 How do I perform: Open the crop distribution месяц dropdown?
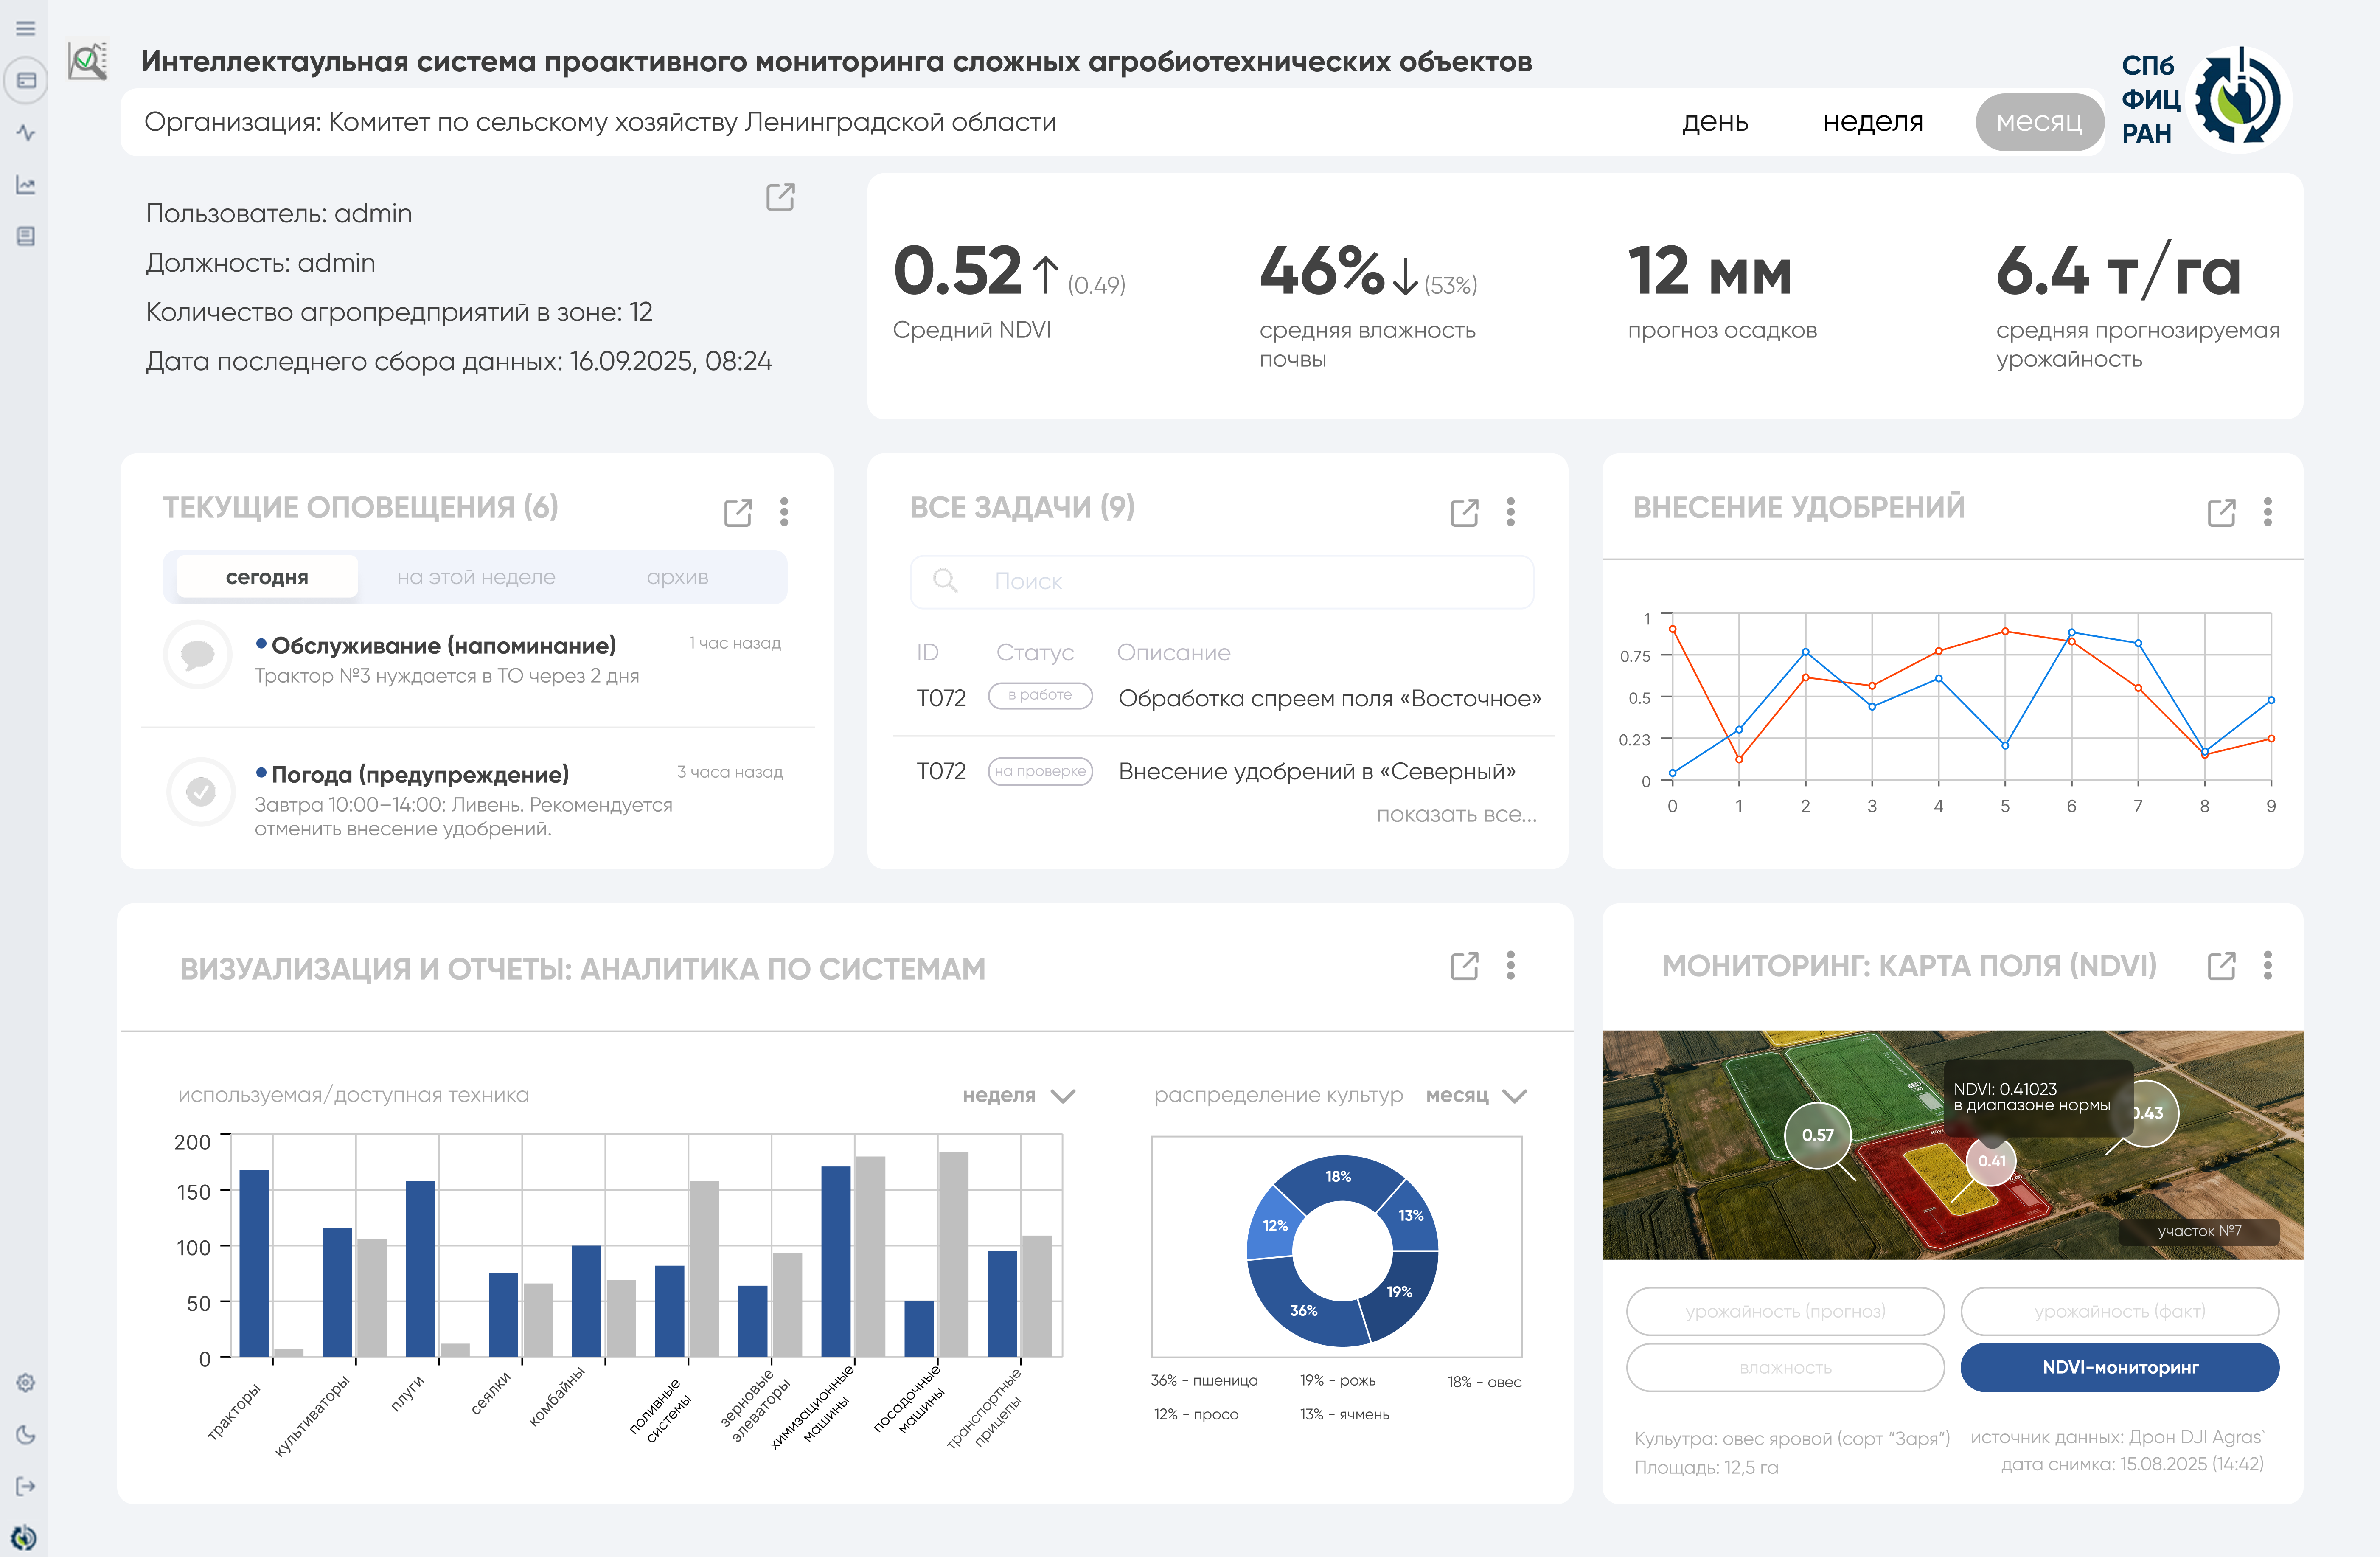(1476, 1095)
